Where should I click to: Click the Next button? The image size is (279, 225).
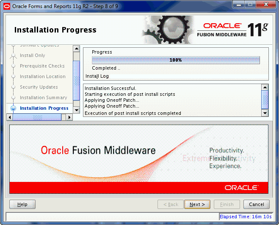[x=197, y=204]
